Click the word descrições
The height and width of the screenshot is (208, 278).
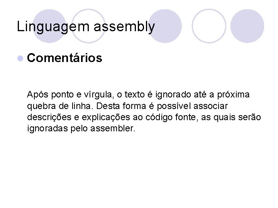click(49, 117)
